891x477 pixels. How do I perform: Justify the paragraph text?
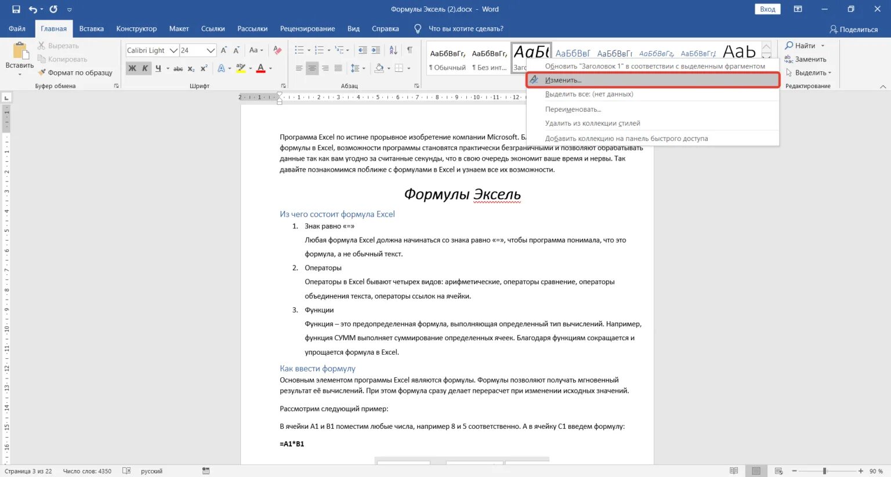338,68
